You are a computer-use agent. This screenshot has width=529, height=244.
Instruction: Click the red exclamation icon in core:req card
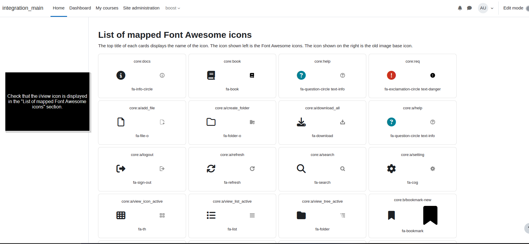(391, 75)
